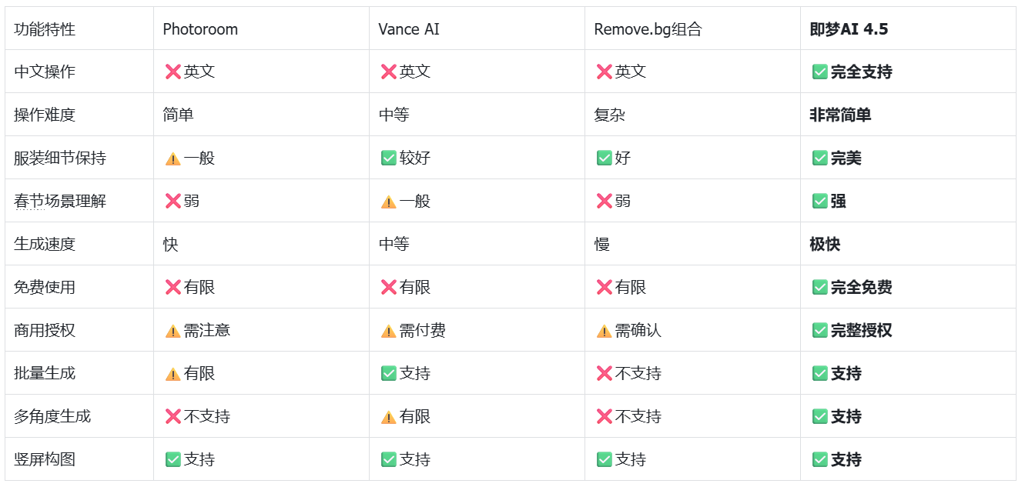1025x487 pixels.
Task: Click the 极快 cell in 生成速度 row
Action: pyautogui.click(x=825, y=245)
